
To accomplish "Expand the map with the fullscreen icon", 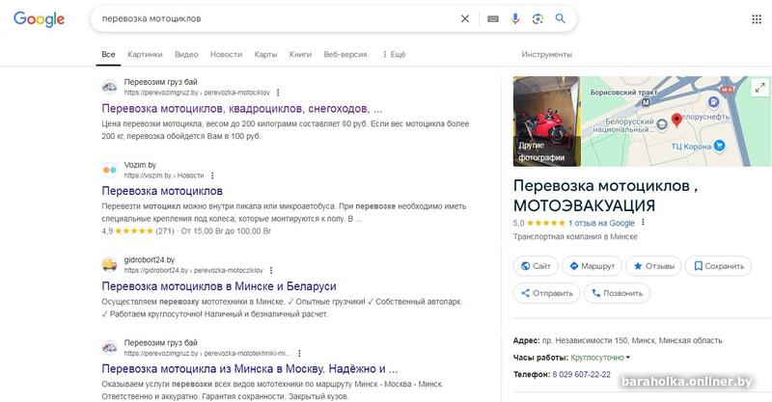I will (759, 88).
